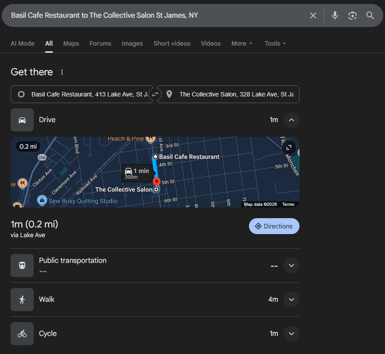
Task: Start voice search with the microphone
Action: pos(335,15)
